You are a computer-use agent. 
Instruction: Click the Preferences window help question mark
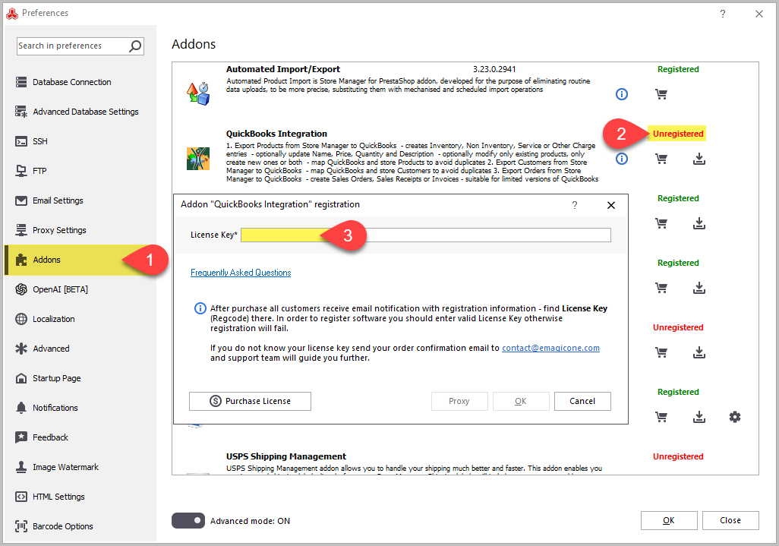click(723, 14)
